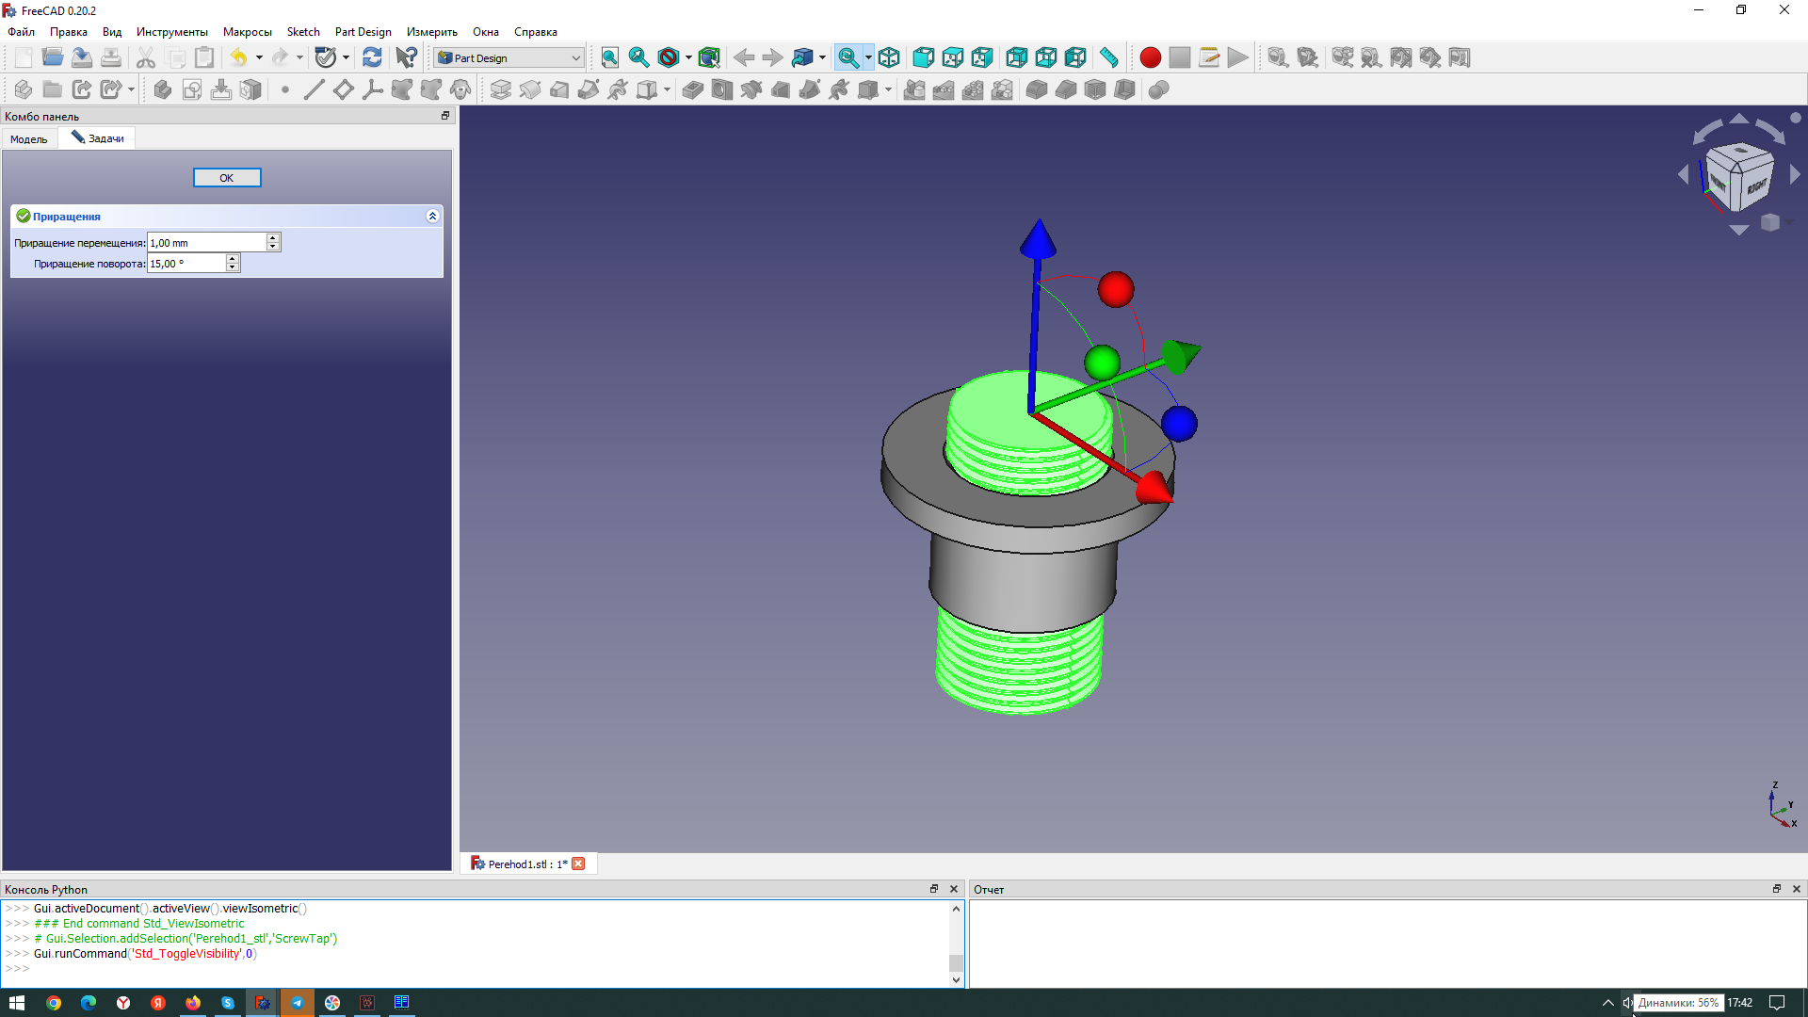Click the Isometric view cube icon
This screenshot has width=1808, height=1017.
[x=889, y=57]
